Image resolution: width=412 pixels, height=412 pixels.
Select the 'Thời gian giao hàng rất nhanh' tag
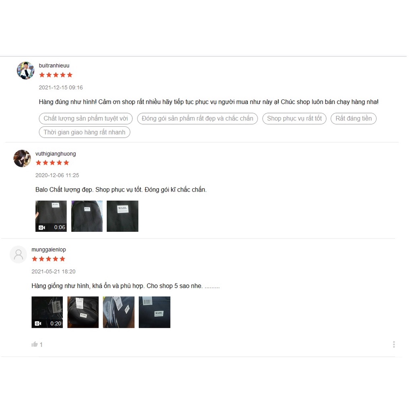click(x=84, y=132)
